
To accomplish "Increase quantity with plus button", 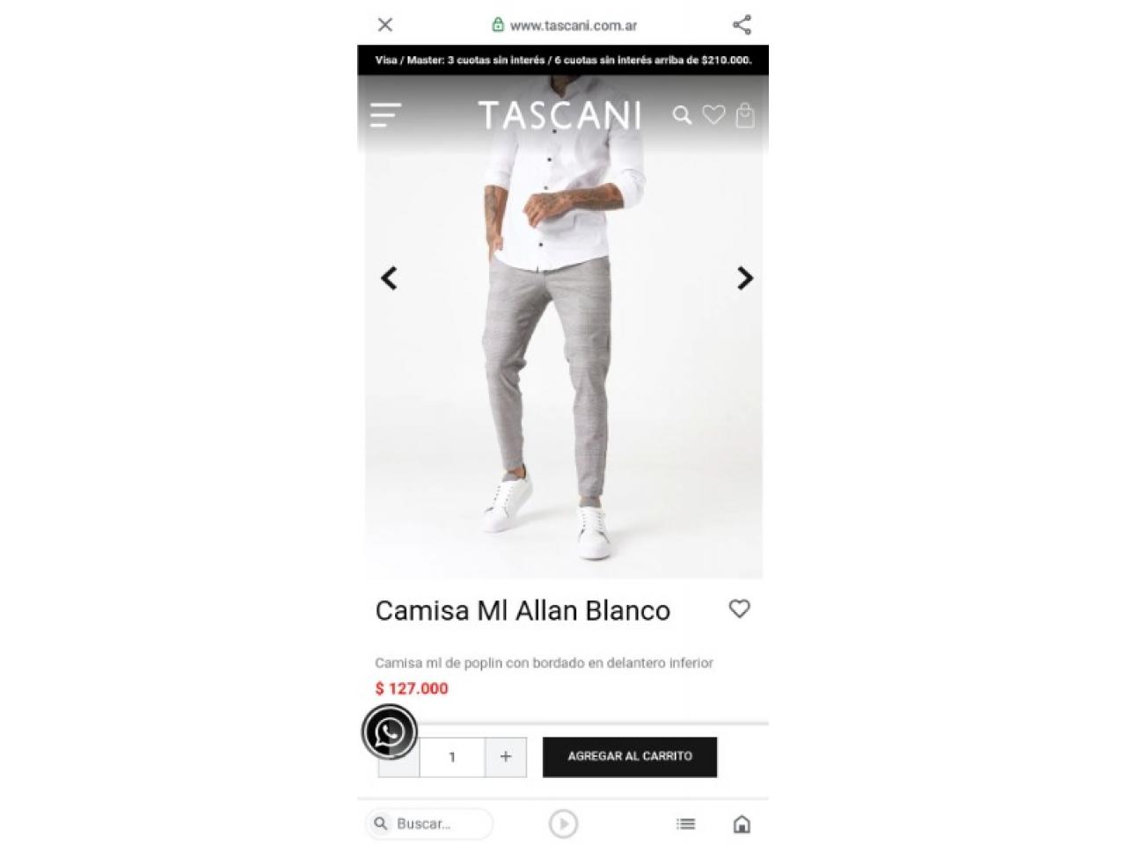I will (506, 756).
